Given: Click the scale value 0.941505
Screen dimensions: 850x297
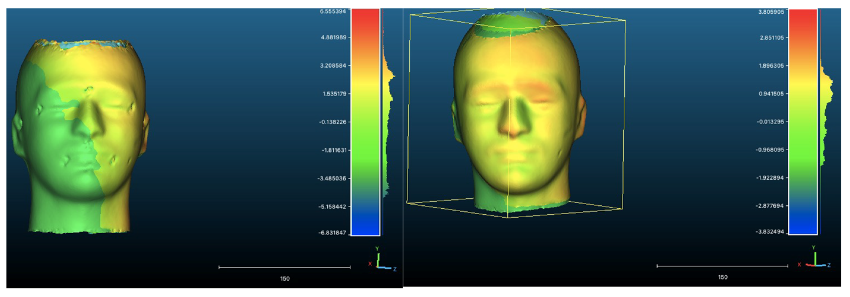Looking at the screenshot, I should (x=771, y=94).
